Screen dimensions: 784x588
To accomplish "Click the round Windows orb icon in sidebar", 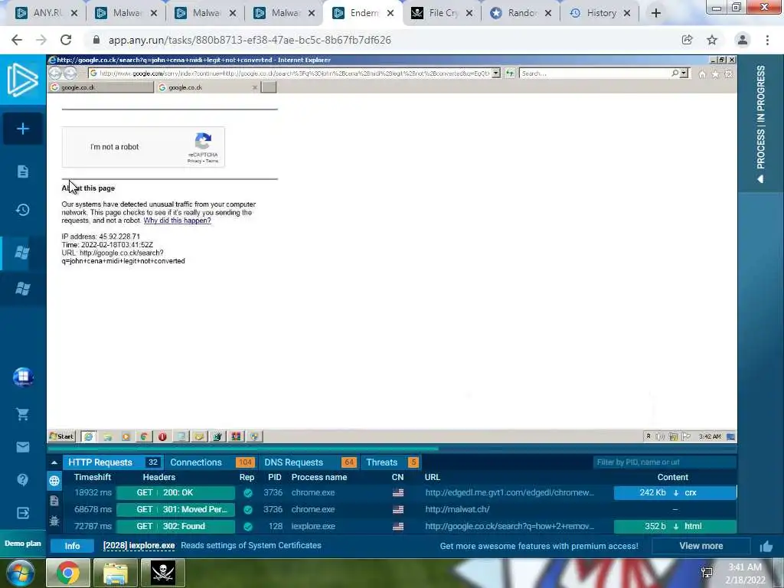I will pyautogui.click(x=23, y=377).
